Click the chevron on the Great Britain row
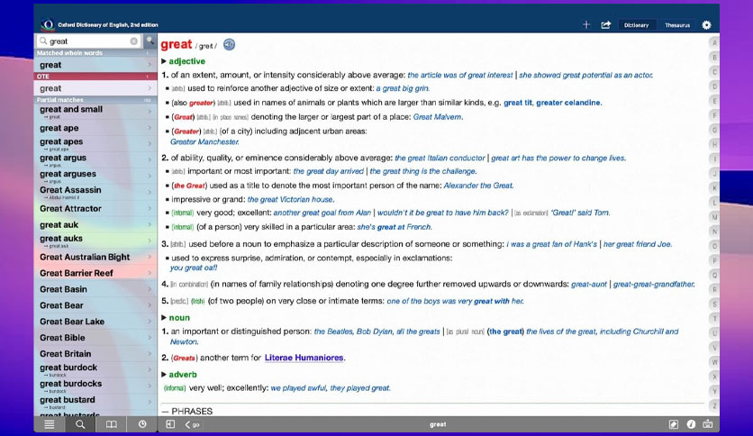 tap(150, 353)
